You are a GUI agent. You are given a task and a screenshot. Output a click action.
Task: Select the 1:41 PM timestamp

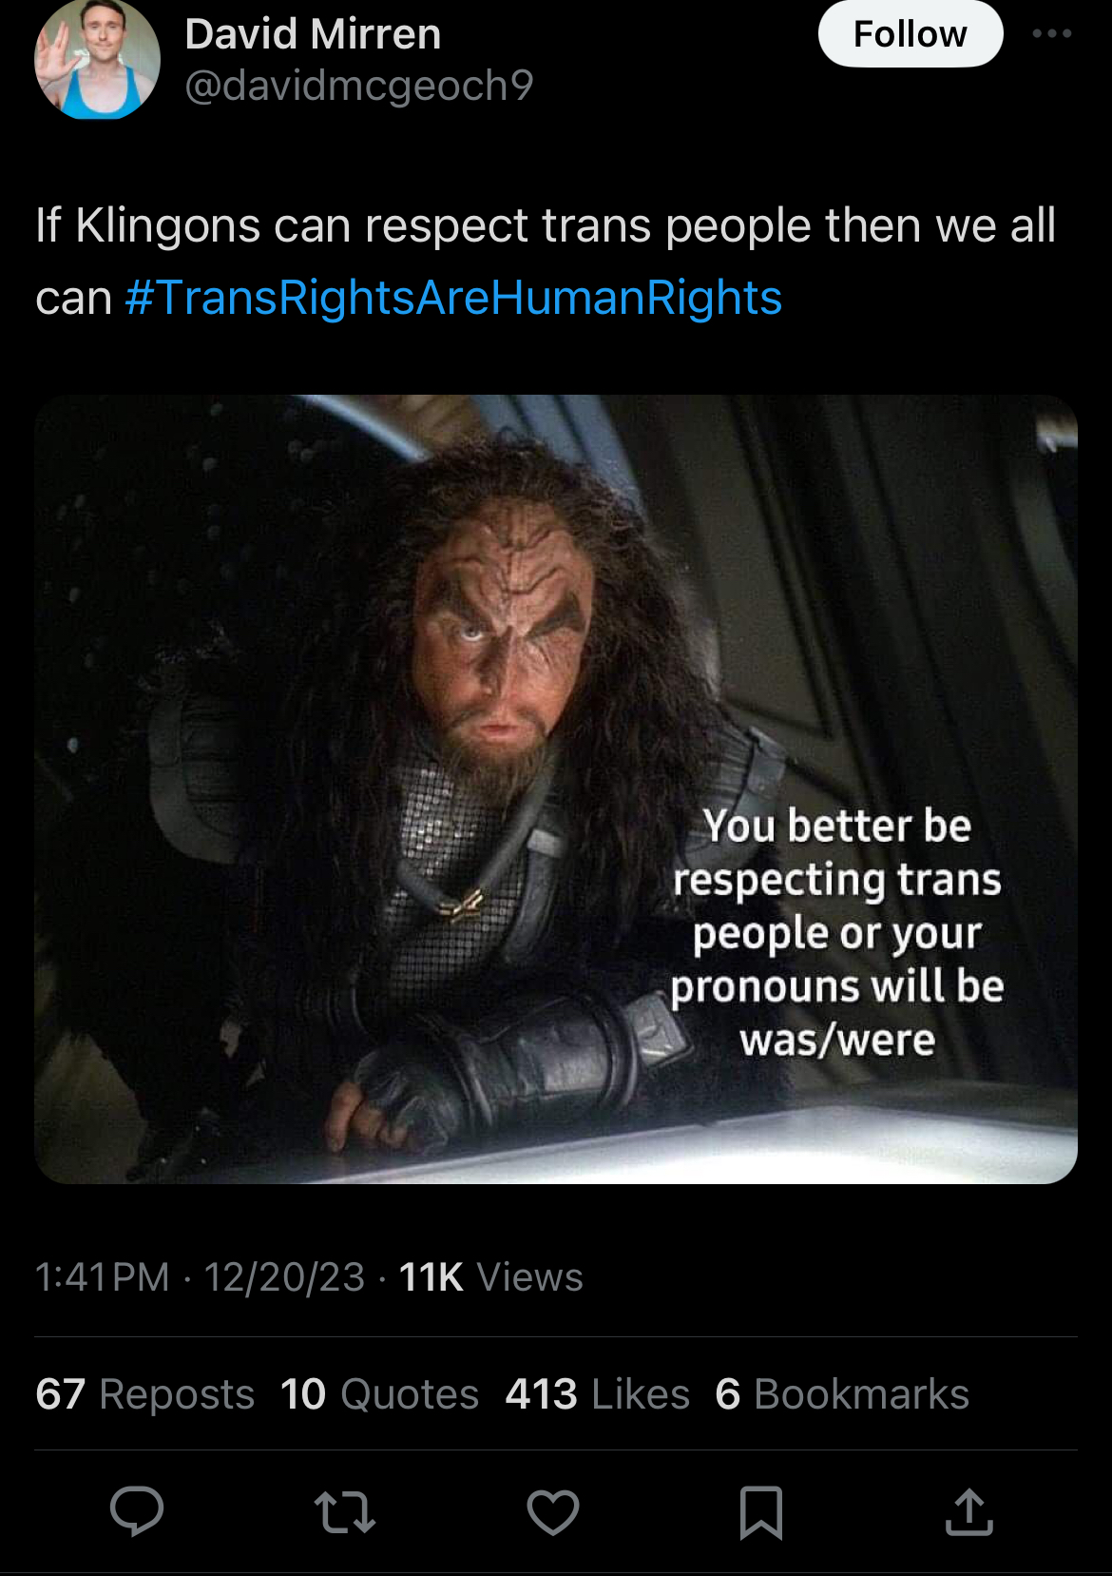[103, 1277]
